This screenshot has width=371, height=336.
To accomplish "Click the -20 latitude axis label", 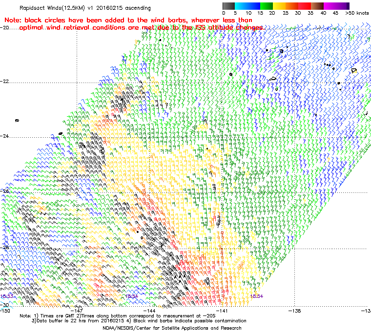I will [x=5, y=27].
